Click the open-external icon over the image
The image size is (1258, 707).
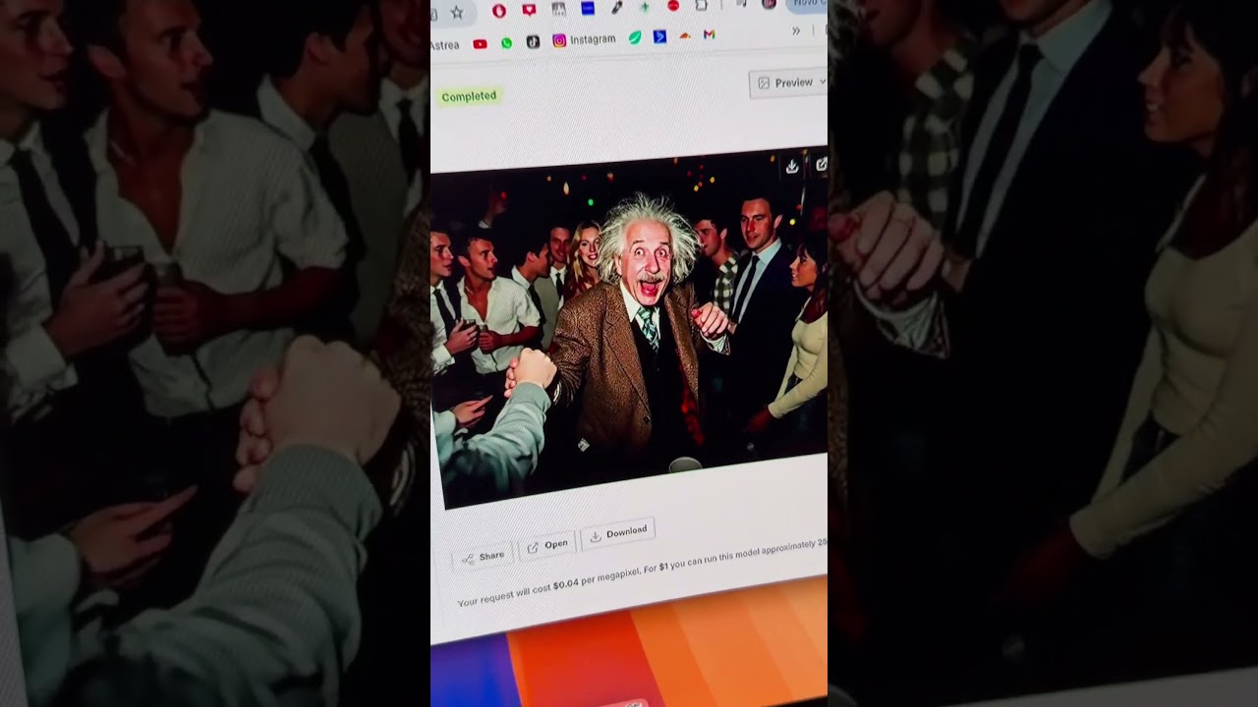(821, 165)
